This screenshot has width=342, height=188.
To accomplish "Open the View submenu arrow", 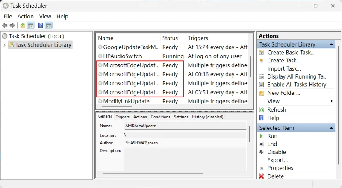I will click(332, 101).
